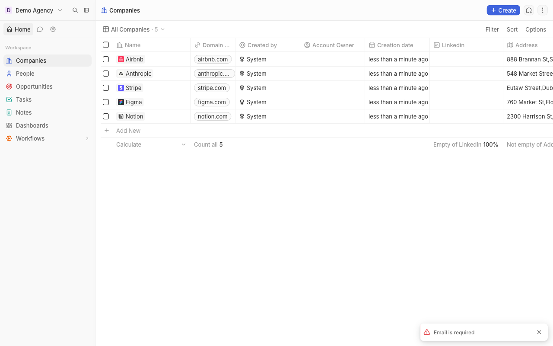Click the warning icon in the error toast
This screenshot has width=553, height=346.
click(x=427, y=332)
